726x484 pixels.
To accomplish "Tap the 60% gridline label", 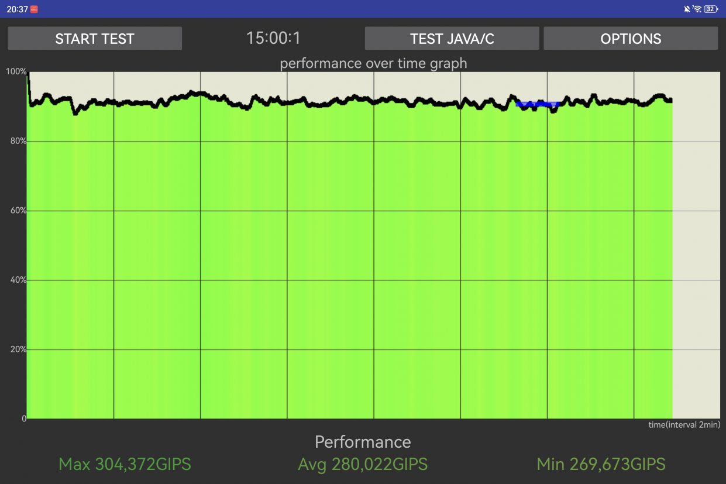I will coord(17,210).
